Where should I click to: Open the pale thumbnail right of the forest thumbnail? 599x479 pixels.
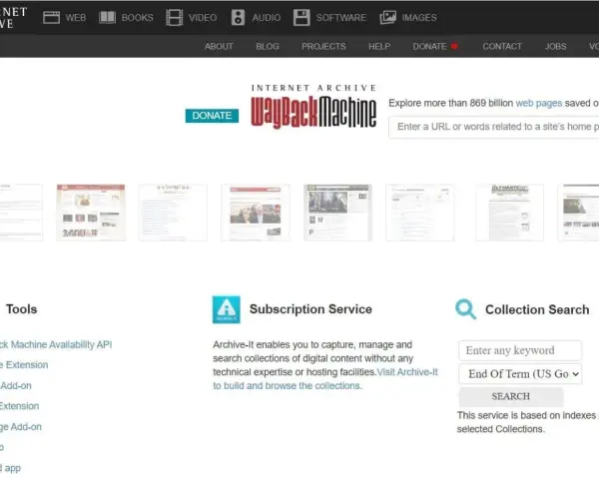click(420, 213)
